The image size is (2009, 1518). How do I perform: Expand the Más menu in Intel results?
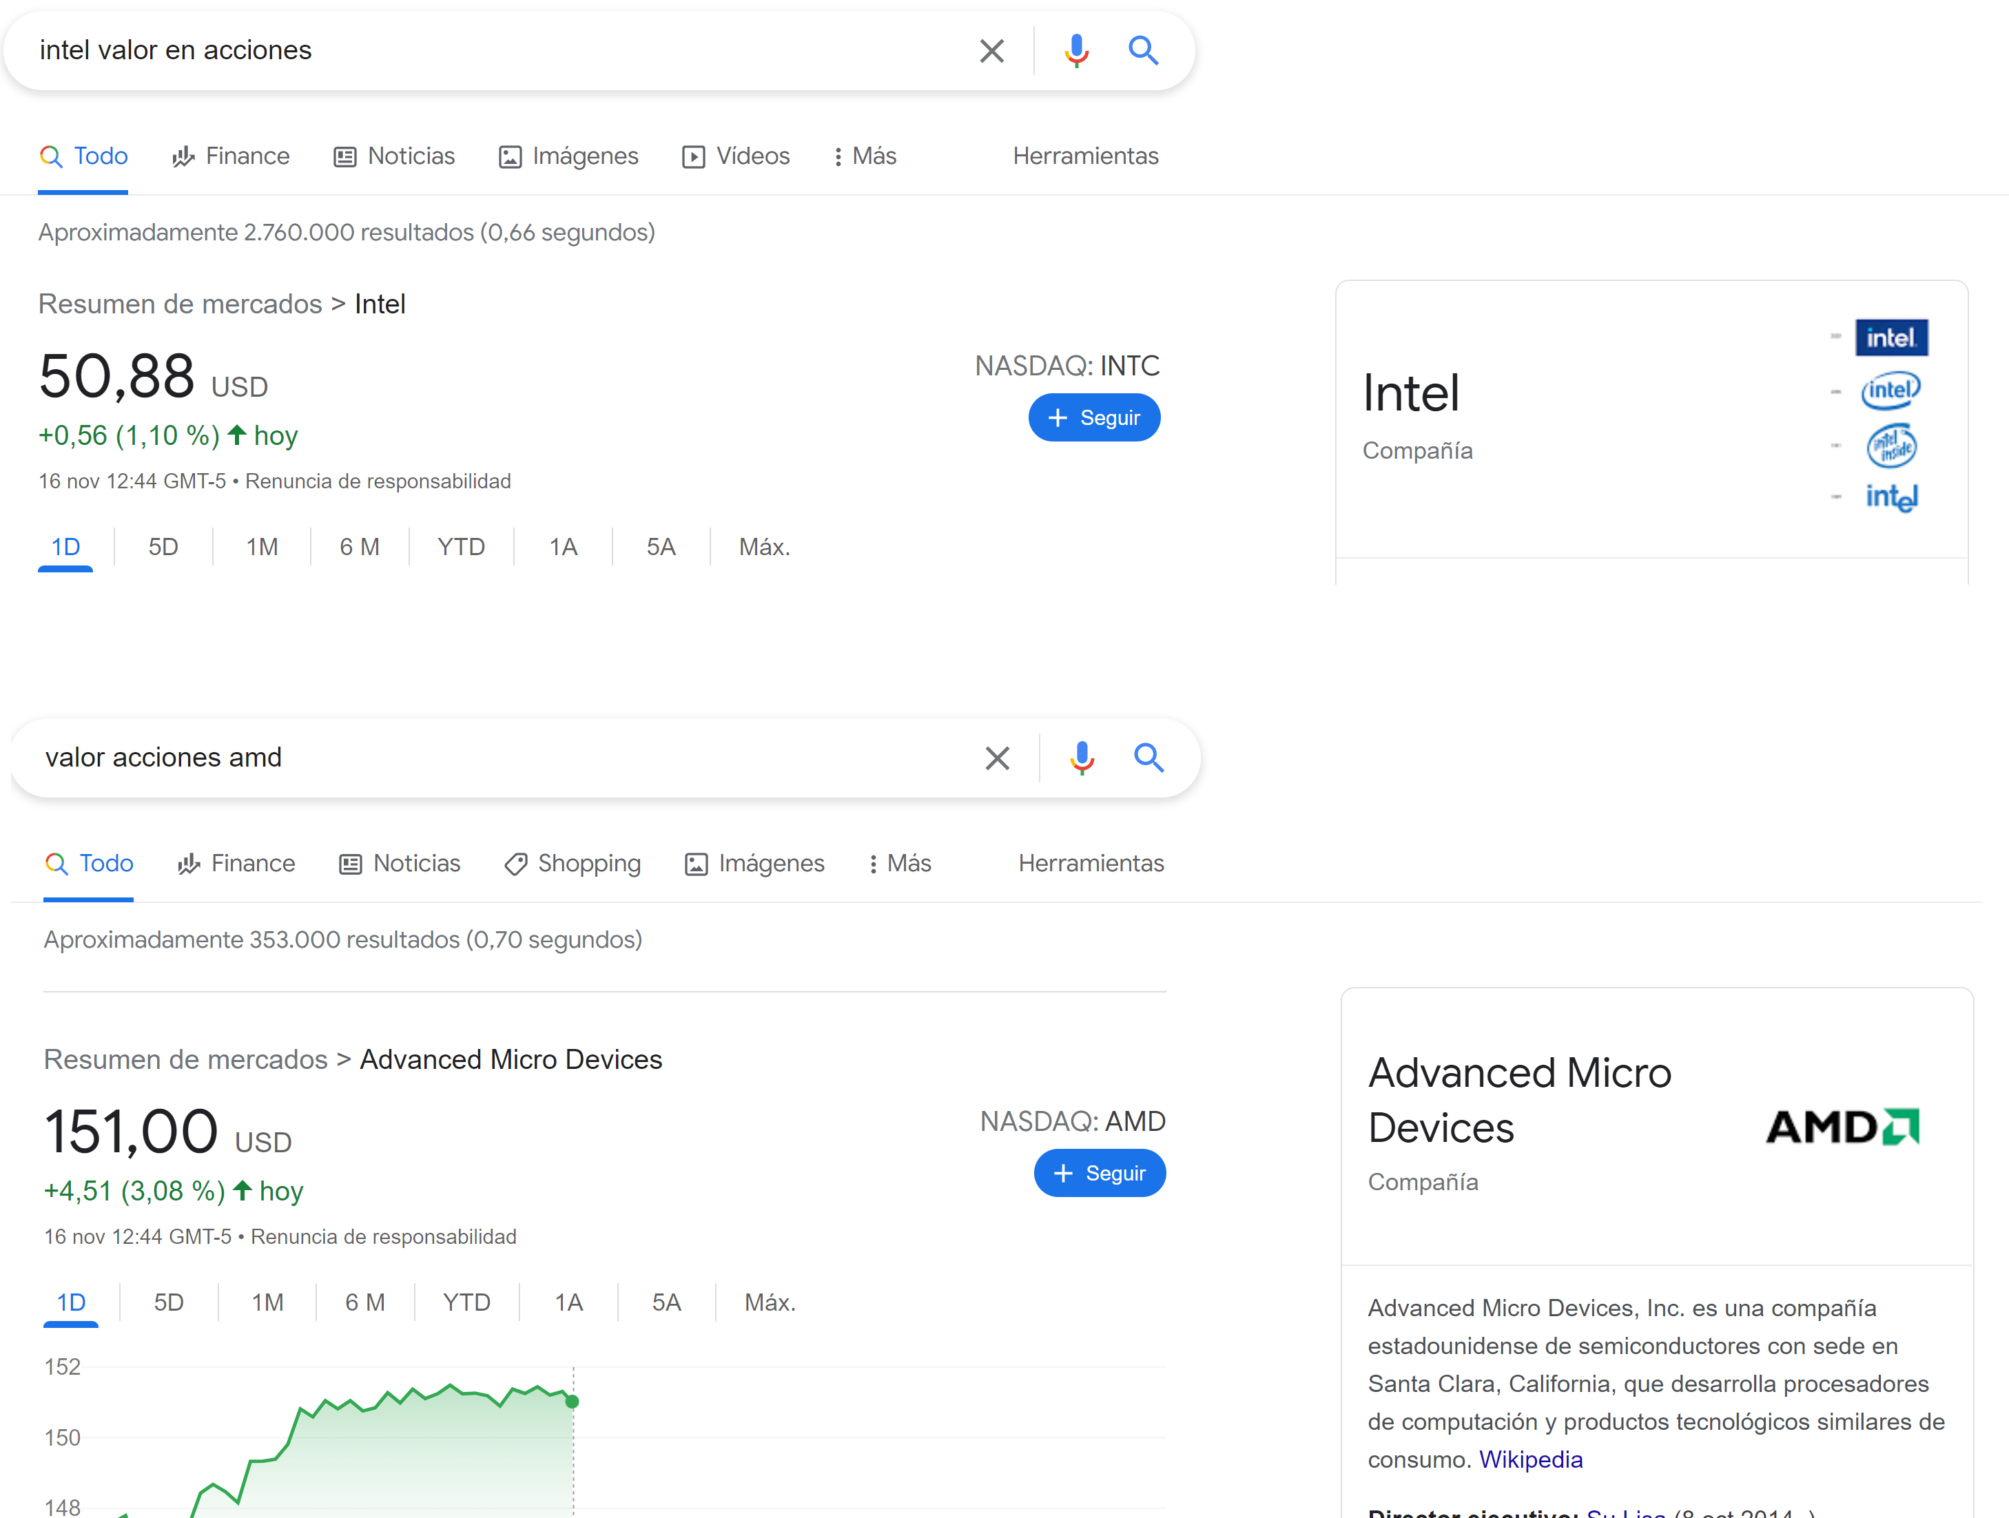pyautogui.click(x=865, y=156)
